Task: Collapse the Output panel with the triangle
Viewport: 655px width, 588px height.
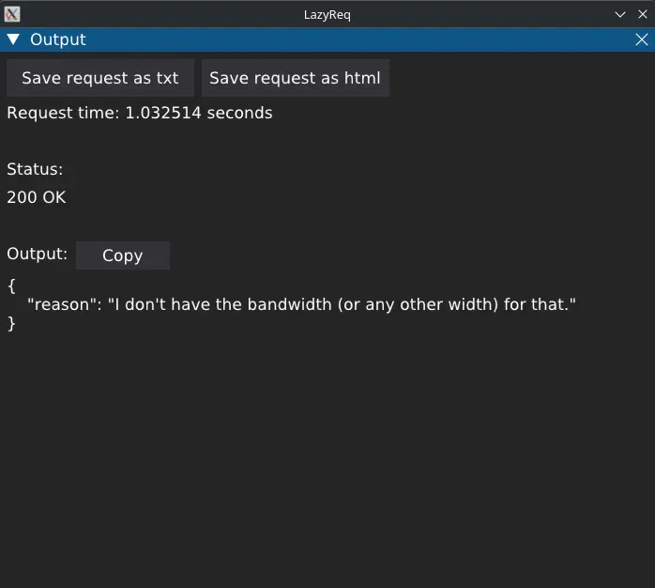Action: click(x=13, y=39)
